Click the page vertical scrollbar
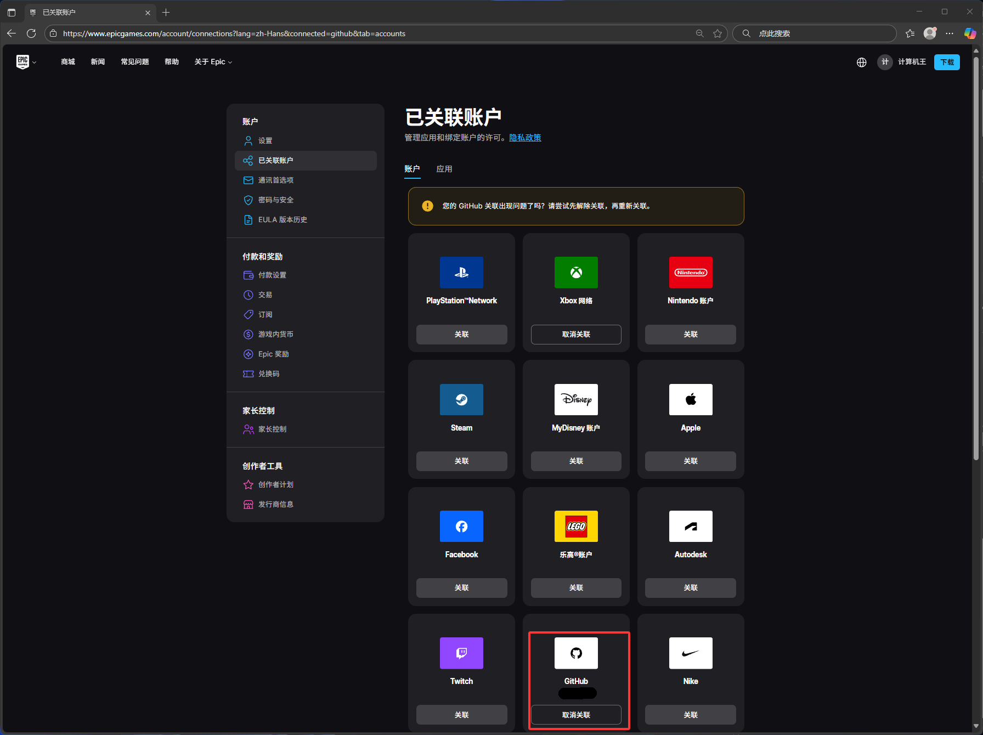 pyautogui.click(x=976, y=258)
